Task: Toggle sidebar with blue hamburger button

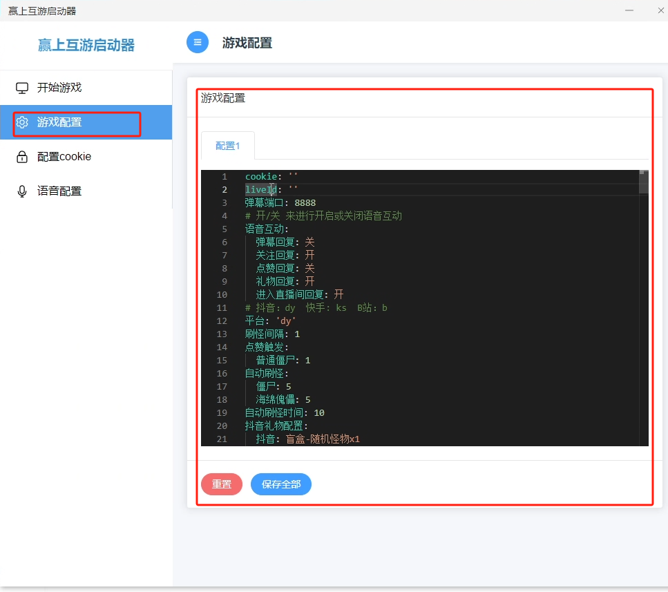Action: click(x=198, y=42)
